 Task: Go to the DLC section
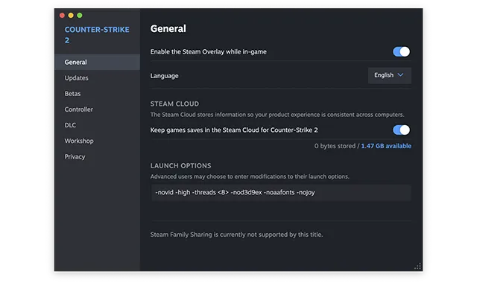point(97,125)
